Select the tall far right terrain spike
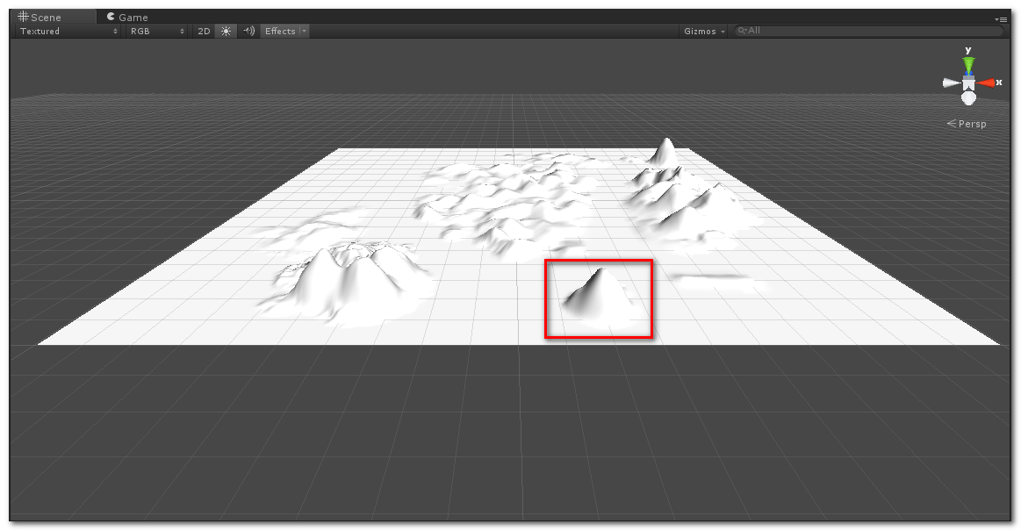The width and height of the screenshot is (1021, 531). [665, 152]
